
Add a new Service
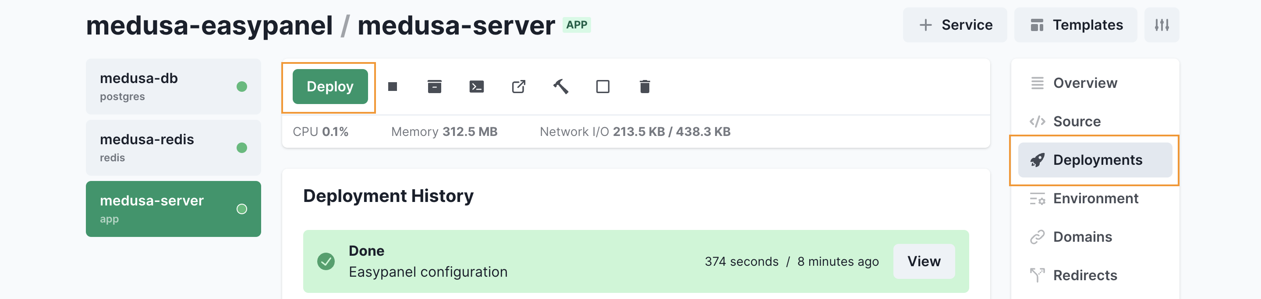(x=955, y=25)
